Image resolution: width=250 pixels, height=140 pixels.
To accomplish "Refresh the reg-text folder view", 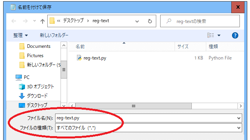I will pyautogui.click(x=150, y=21).
